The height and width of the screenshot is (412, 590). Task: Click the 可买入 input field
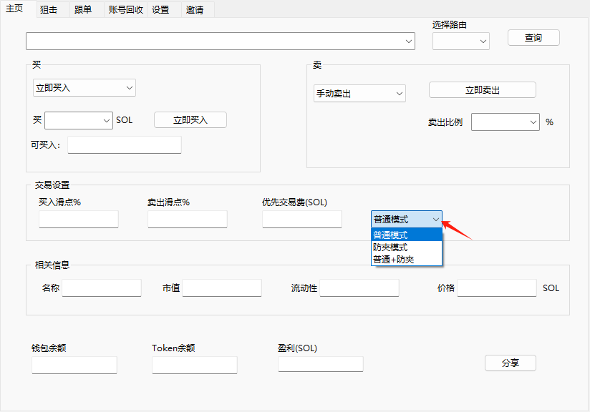click(x=125, y=144)
